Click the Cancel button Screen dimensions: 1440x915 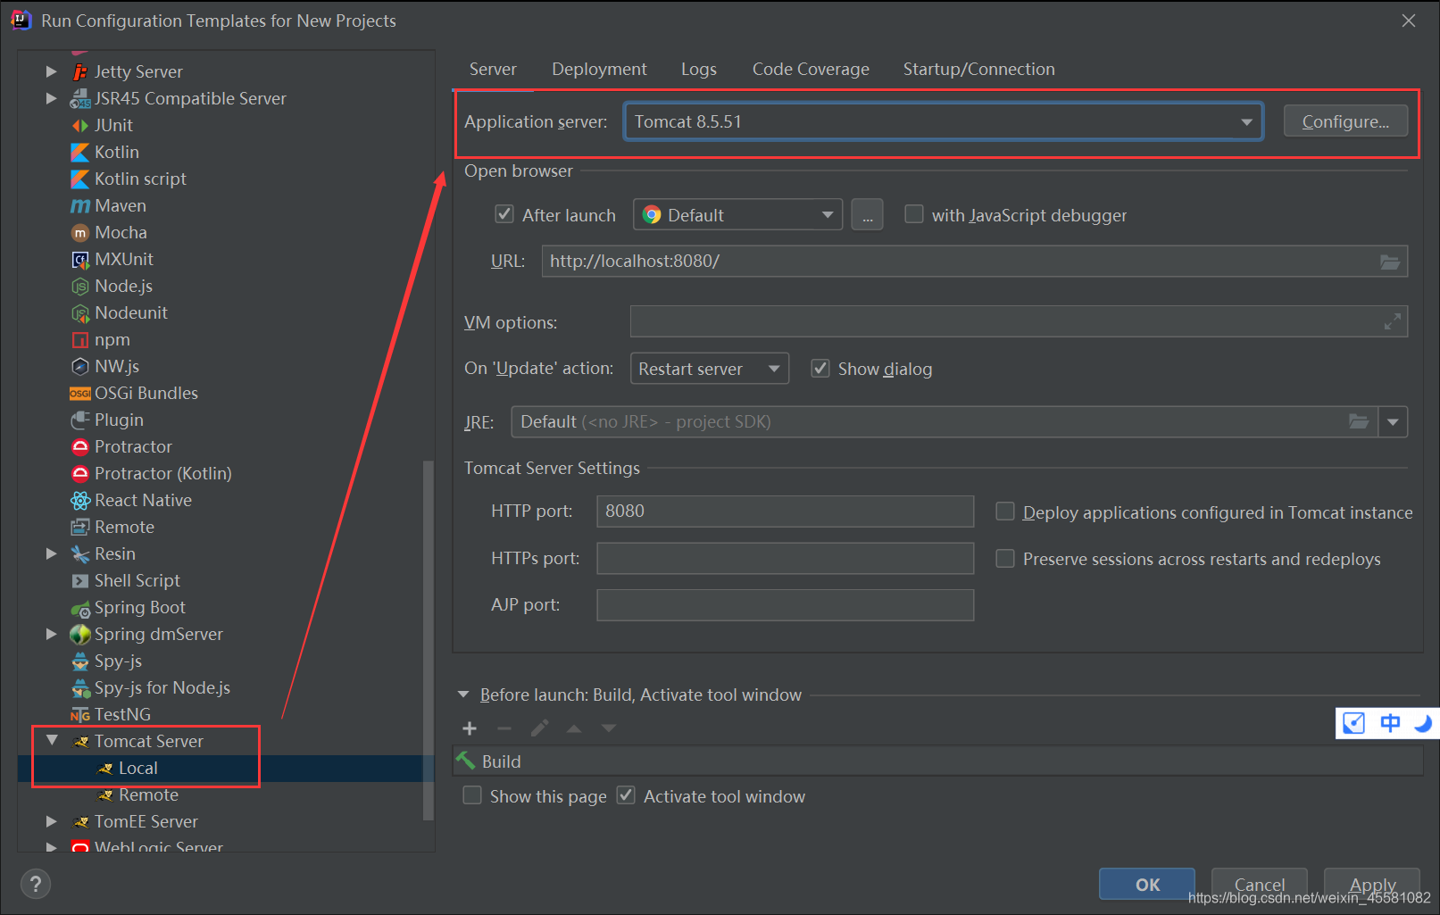pos(1259,884)
